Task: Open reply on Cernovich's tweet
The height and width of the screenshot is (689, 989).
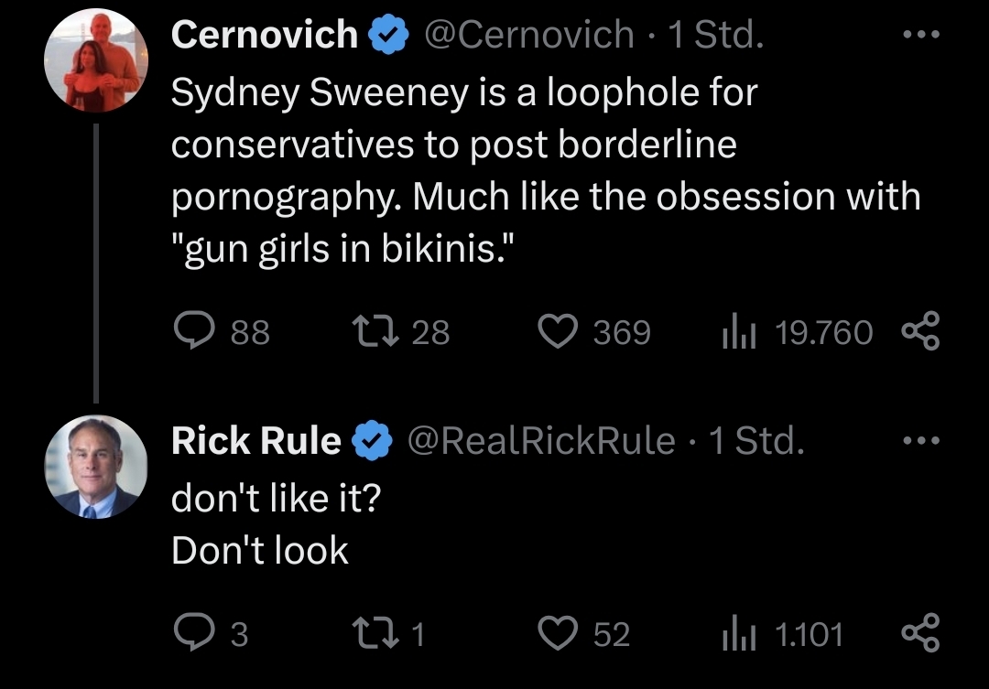Action: pyautogui.click(x=222, y=331)
